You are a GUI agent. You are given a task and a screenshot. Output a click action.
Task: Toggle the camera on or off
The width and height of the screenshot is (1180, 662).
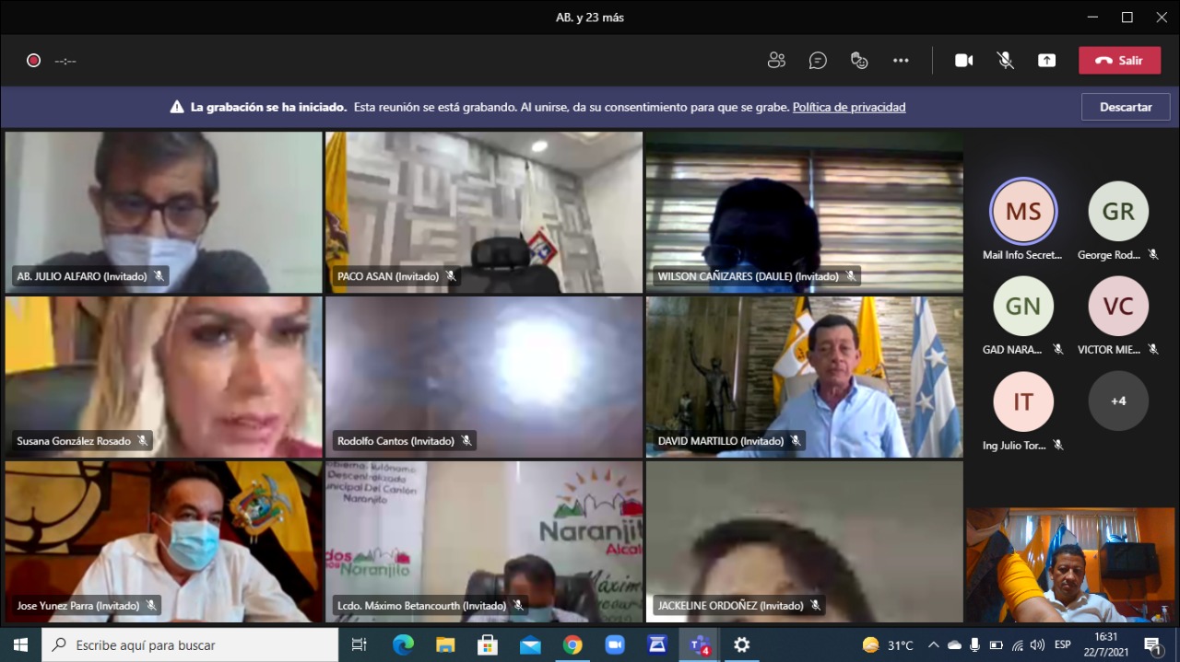963,61
